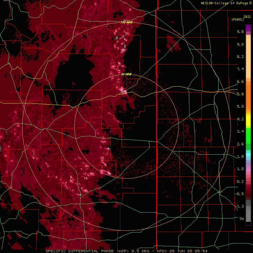Click the [PHAS] legend header

[238, 19]
